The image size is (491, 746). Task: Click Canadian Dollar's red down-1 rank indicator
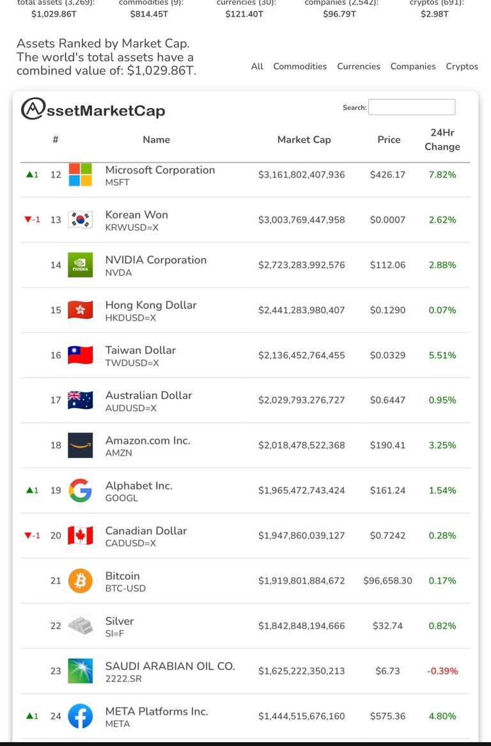click(x=33, y=536)
